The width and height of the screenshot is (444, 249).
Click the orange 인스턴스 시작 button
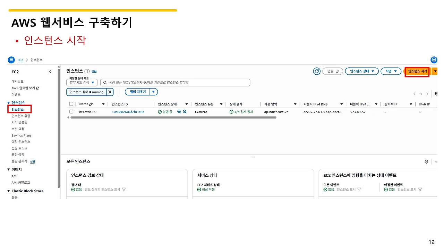coord(417,71)
